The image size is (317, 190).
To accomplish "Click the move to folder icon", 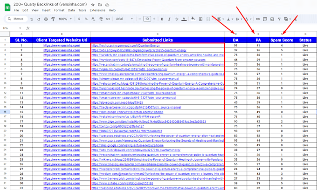I will pos(100,5).
